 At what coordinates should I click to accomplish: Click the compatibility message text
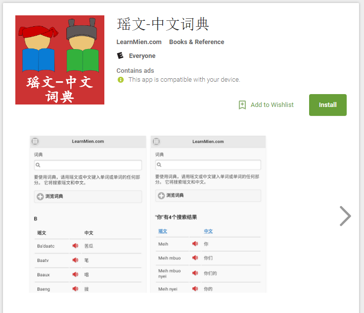[x=184, y=80]
